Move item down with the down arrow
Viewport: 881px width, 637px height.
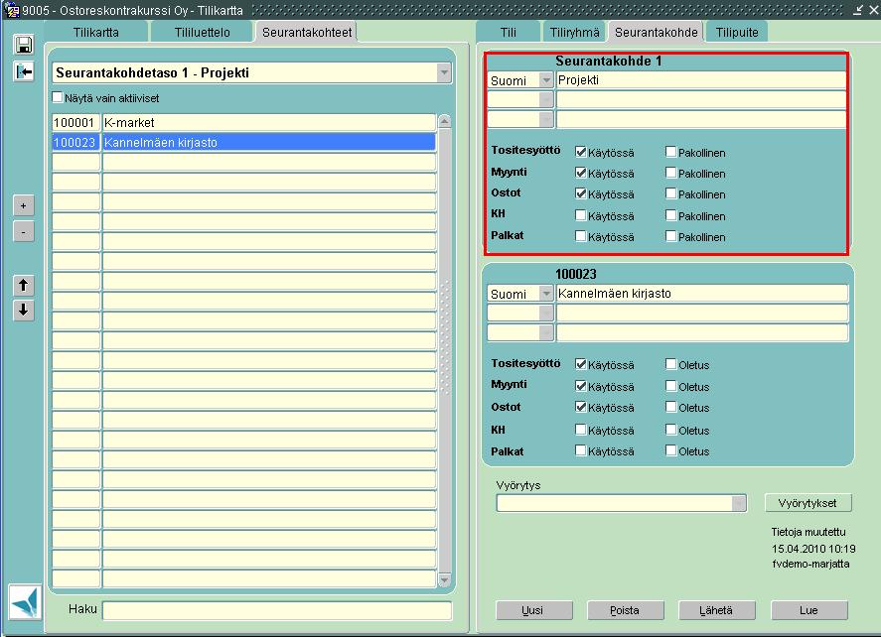pyautogui.click(x=23, y=310)
